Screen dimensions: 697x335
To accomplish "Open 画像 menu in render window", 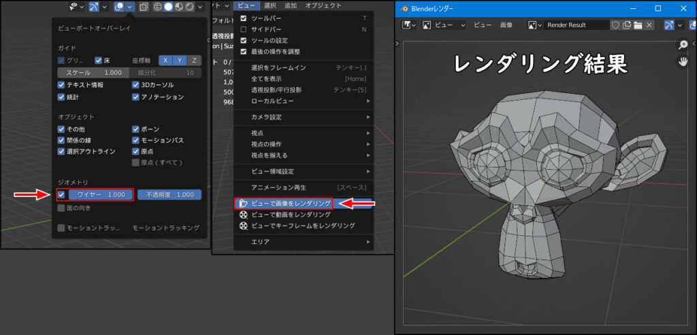I will (506, 25).
